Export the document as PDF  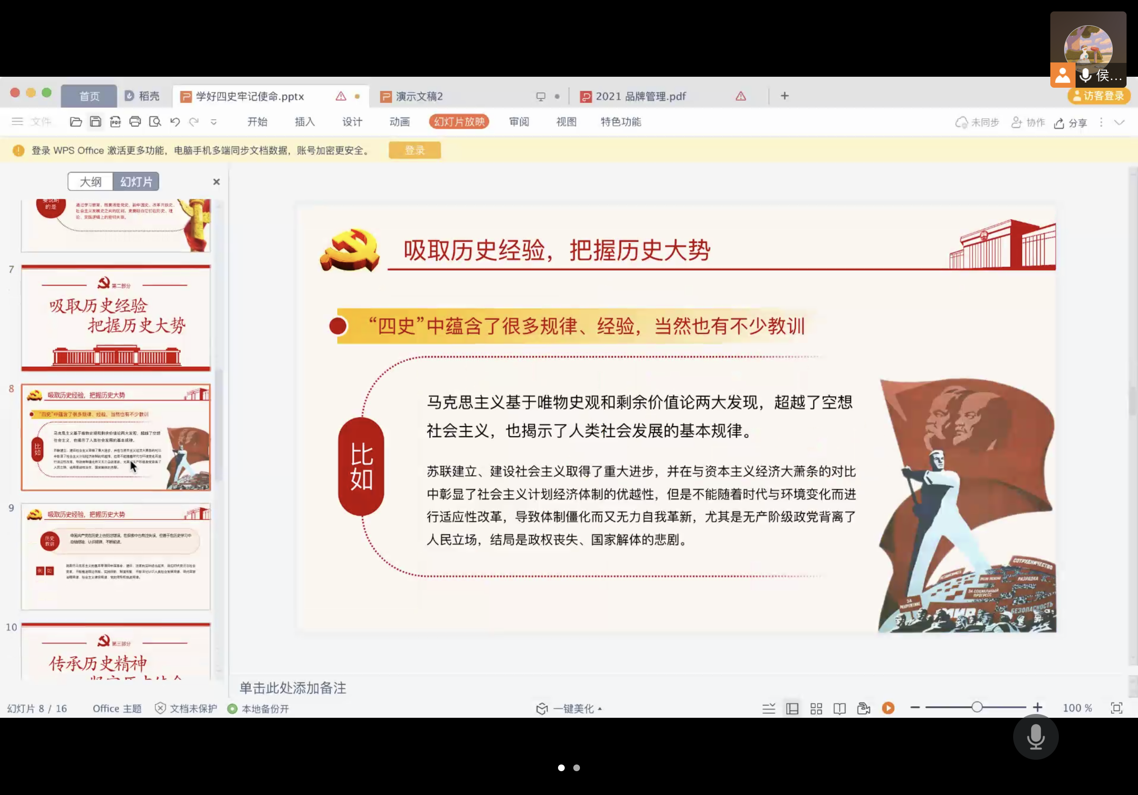coord(115,122)
